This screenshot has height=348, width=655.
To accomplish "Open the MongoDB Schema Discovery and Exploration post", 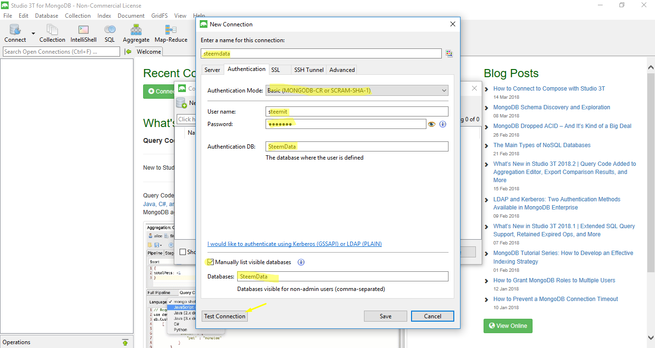I will (x=552, y=107).
